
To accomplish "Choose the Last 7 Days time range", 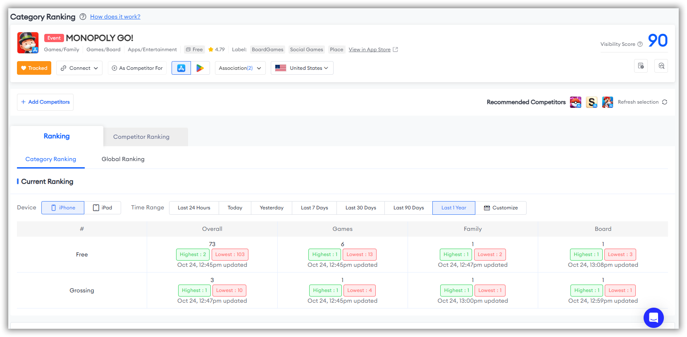I will pyautogui.click(x=315, y=208).
